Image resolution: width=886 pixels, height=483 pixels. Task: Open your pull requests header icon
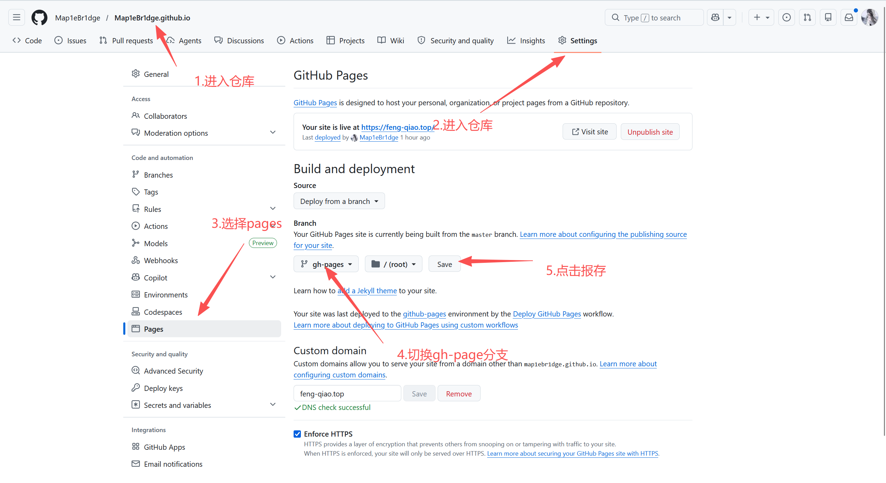coord(807,17)
